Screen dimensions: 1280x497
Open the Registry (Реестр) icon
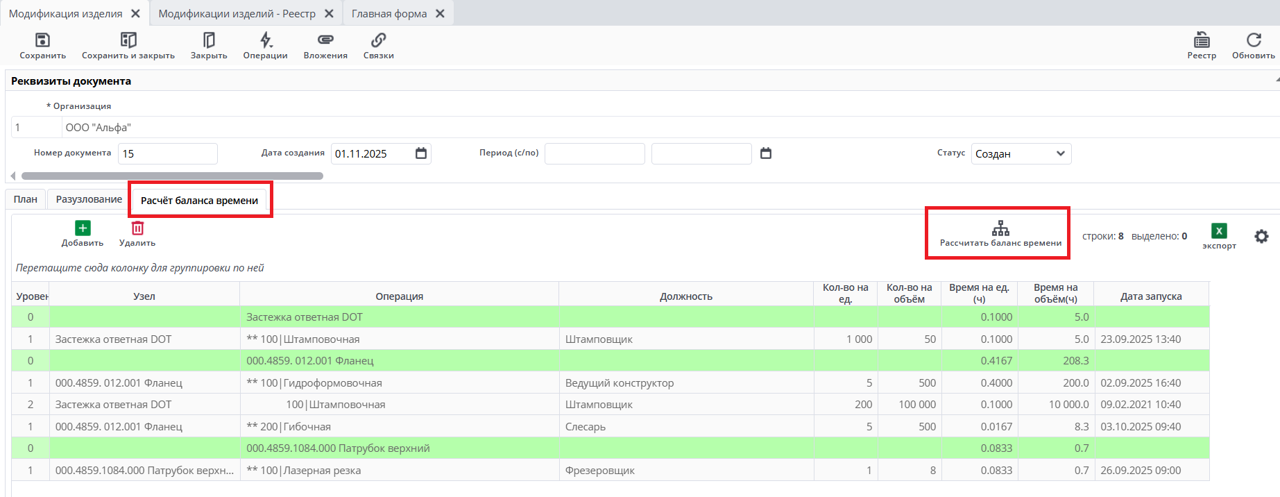pyautogui.click(x=1202, y=40)
